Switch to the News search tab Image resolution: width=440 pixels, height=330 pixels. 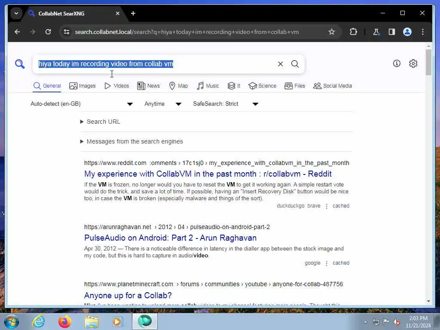coord(148,86)
